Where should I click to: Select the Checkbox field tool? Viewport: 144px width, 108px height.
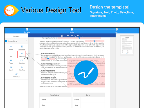(22, 48)
